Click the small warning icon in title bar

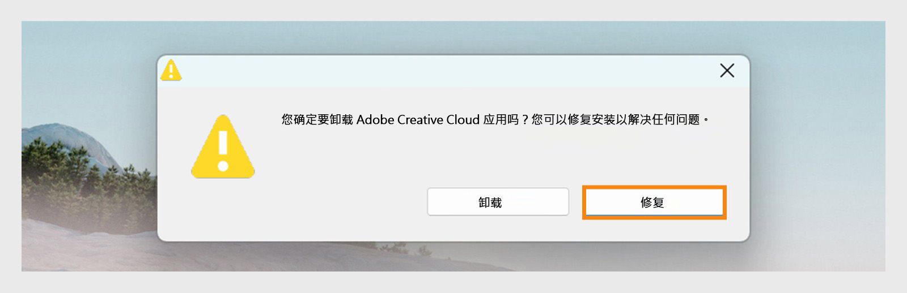click(171, 71)
